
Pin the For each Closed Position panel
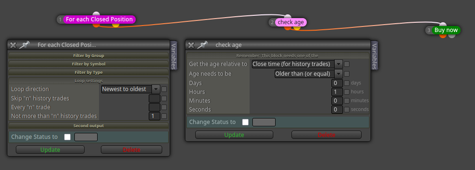tap(25, 45)
